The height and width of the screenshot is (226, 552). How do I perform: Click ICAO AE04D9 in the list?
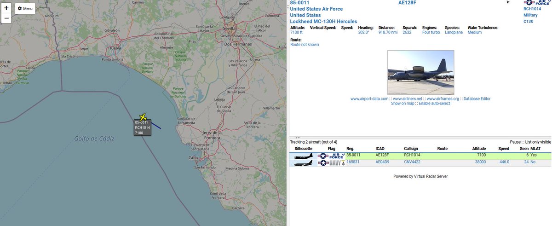(383, 162)
